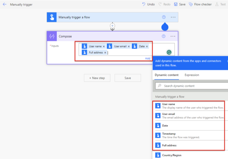Click the icon beside Country/Region list item
Screen dimensions: 228x159
pyautogui.click(x=158, y=155)
